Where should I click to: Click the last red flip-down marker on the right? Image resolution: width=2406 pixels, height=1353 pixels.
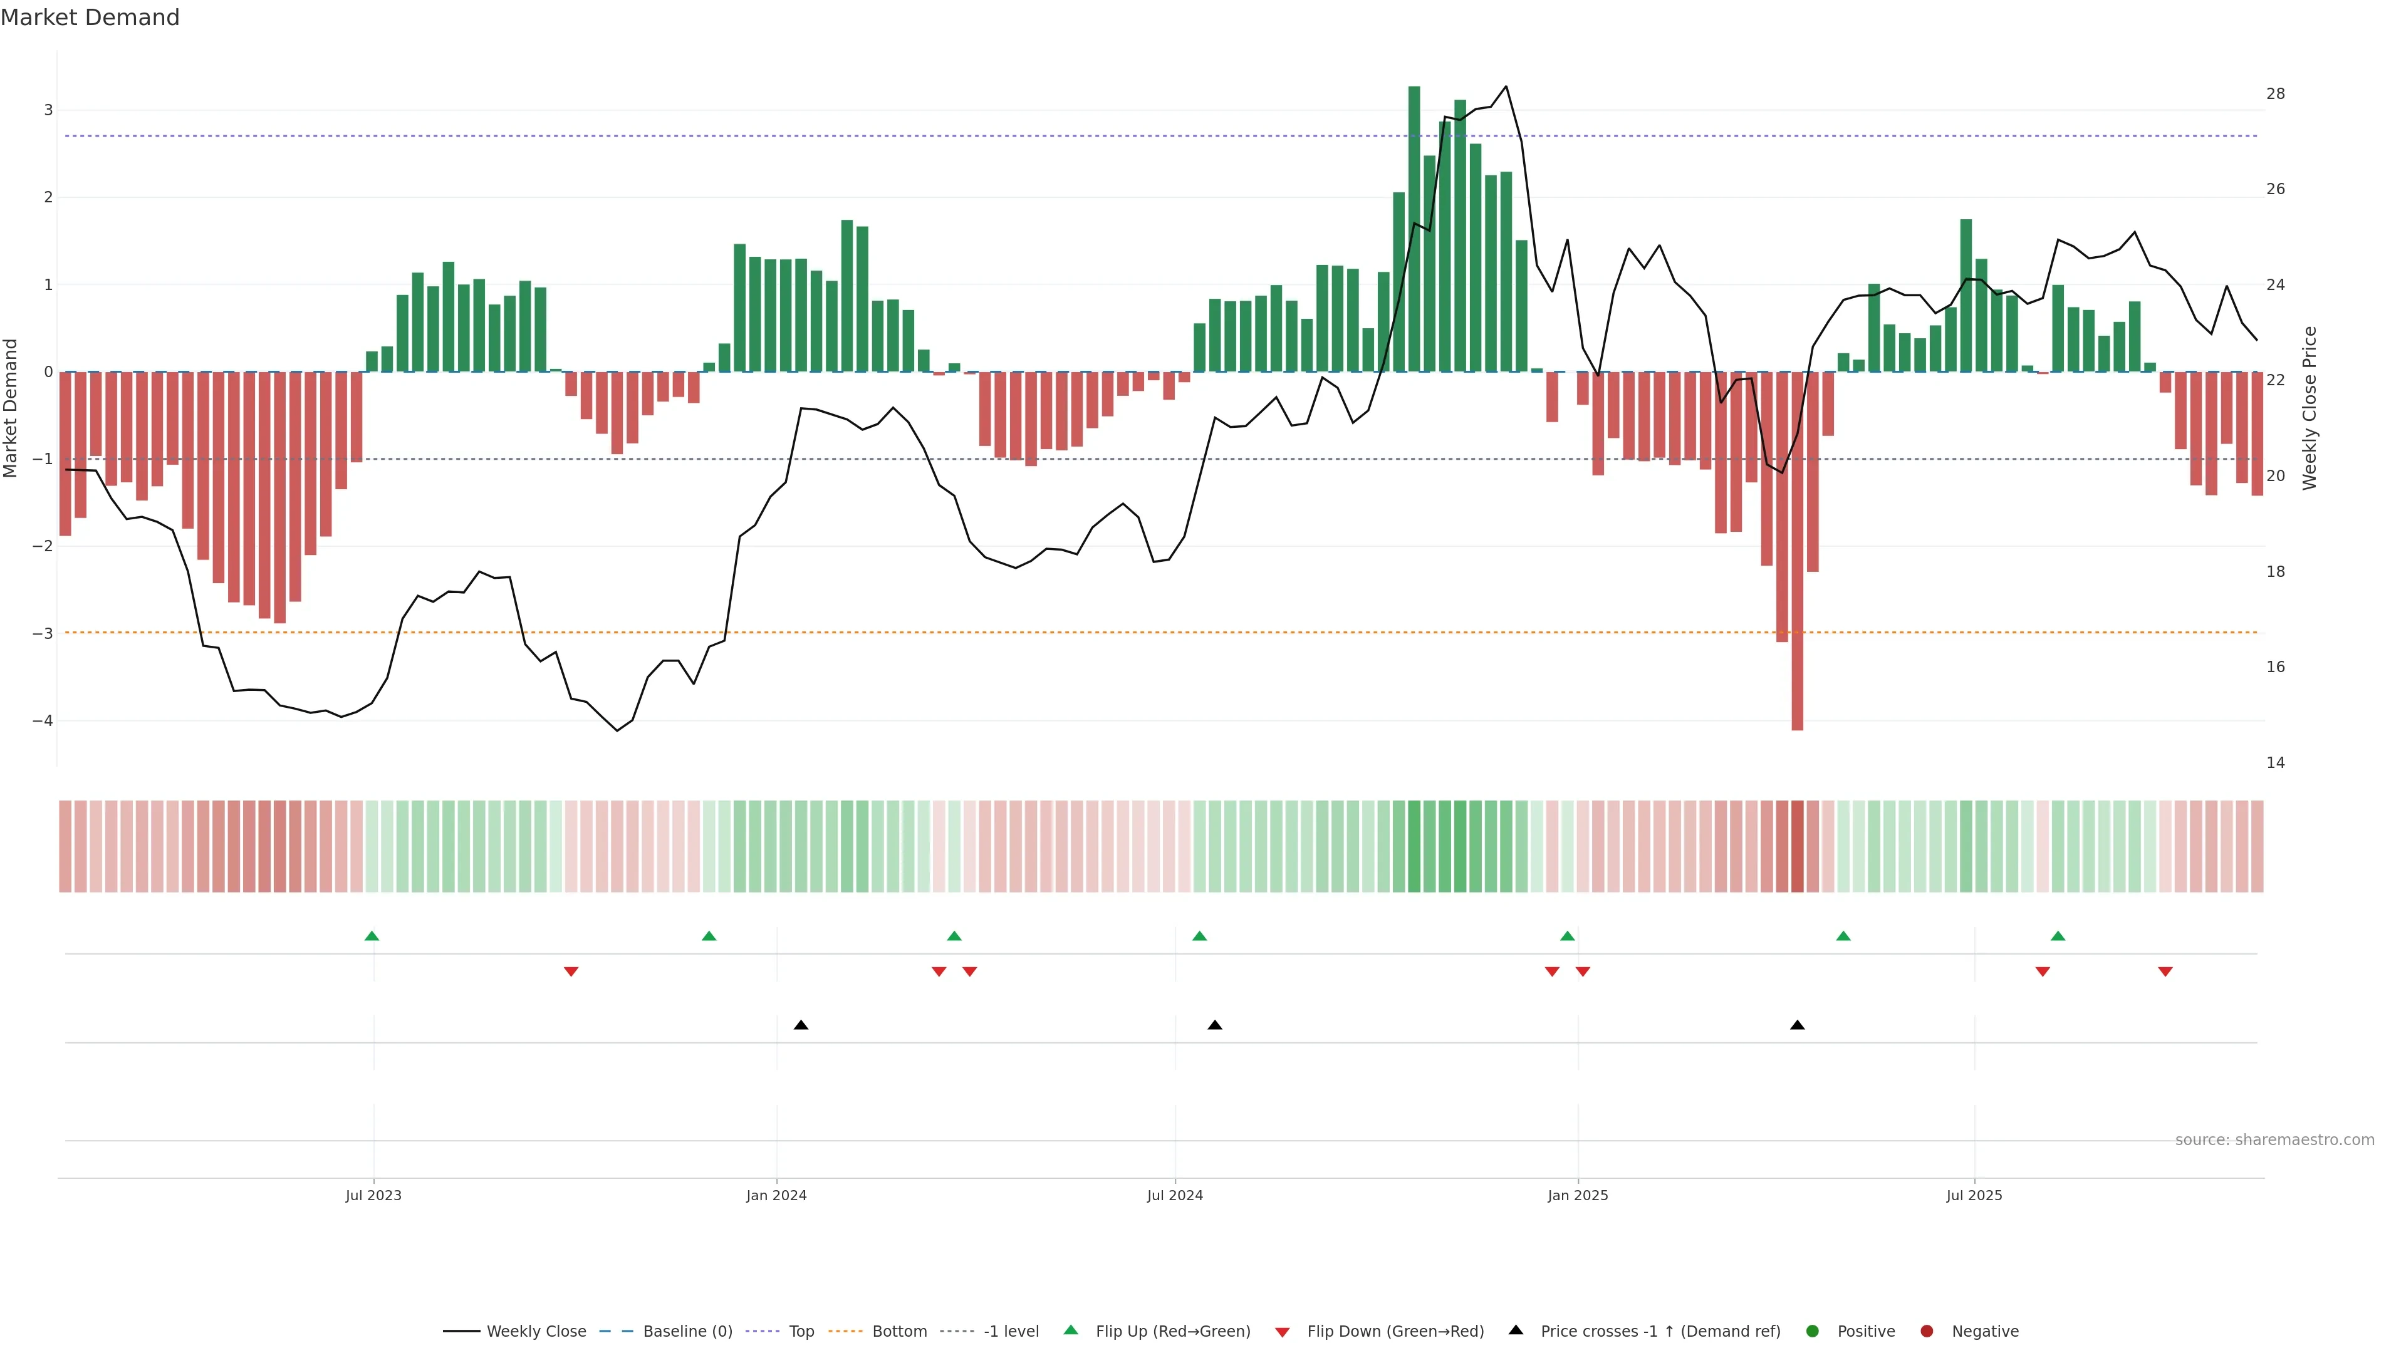pyautogui.click(x=2165, y=972)
